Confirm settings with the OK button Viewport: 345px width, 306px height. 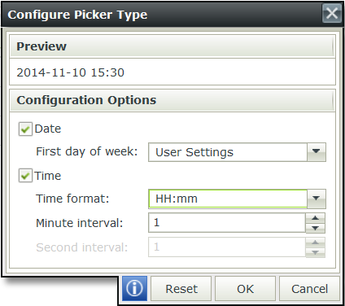(x=245, y=289)
